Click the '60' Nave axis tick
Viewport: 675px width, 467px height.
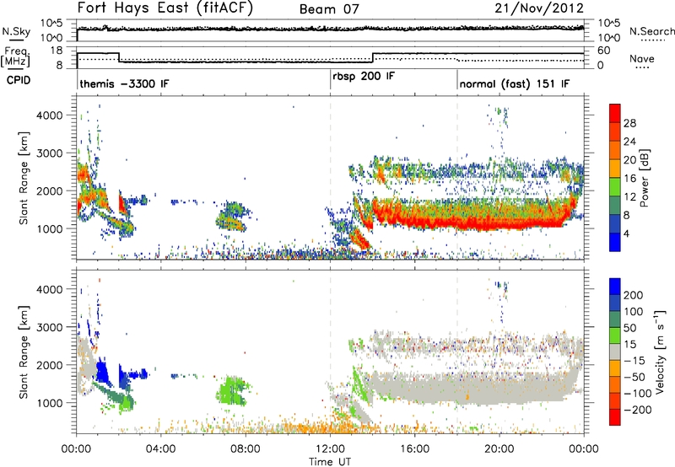click(604, 51)
